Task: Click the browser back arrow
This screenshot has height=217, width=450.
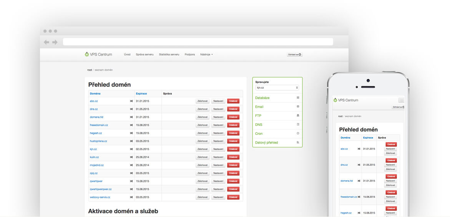Action: pos(46,42)
